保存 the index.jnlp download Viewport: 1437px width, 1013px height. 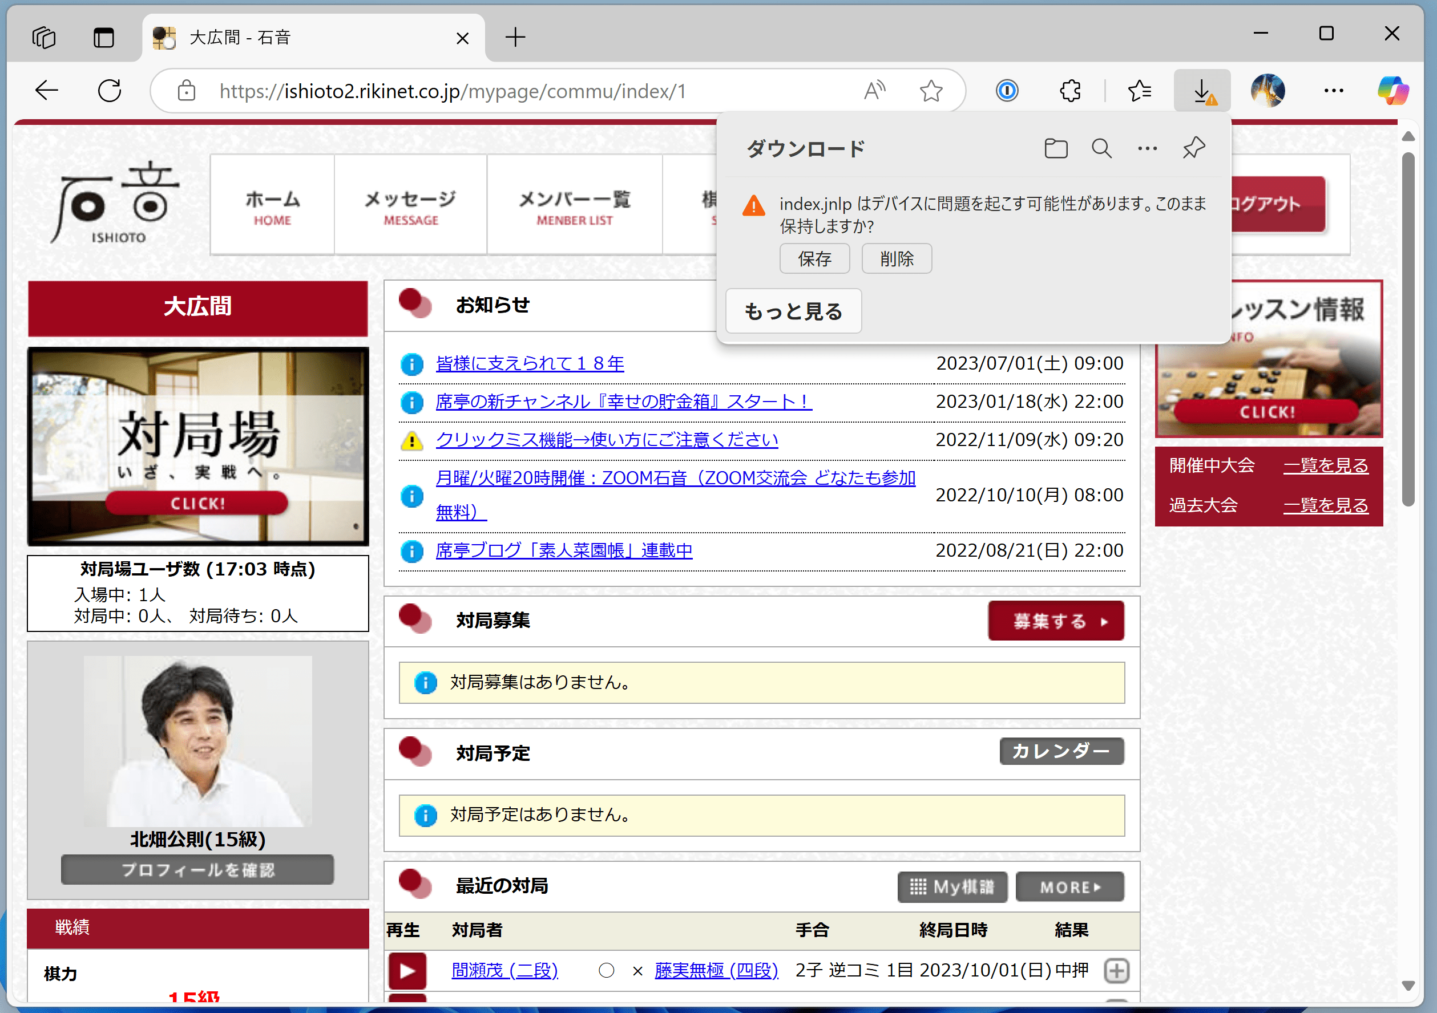tap(814, 258)
